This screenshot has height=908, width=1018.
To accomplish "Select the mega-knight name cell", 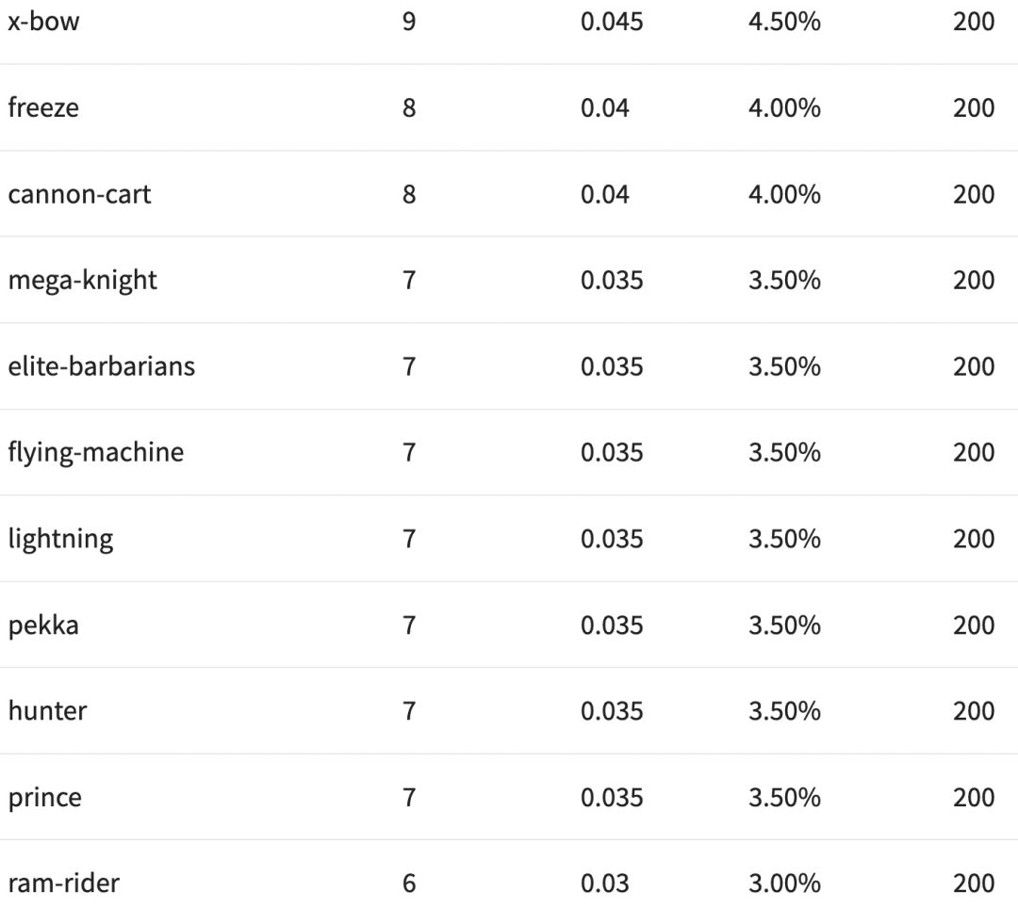I will [82, 281].
